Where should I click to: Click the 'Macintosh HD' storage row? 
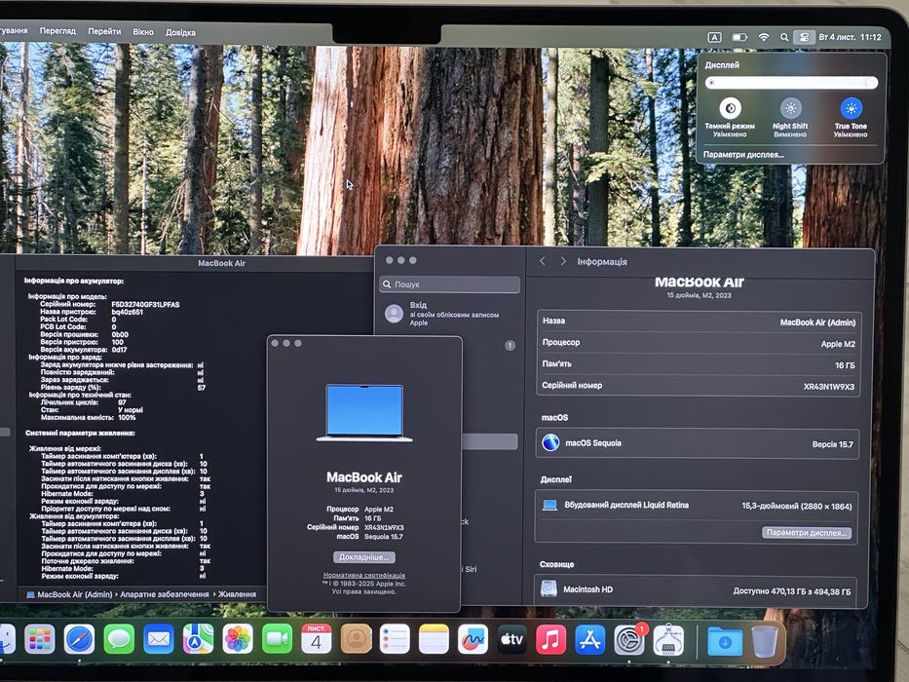click(x=696, y=589)
